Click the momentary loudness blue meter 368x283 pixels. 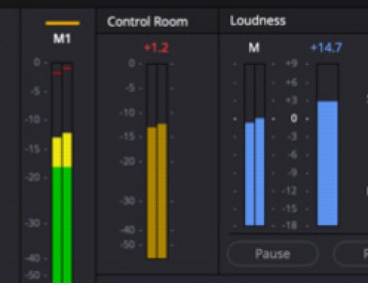[x=255, y=144]
